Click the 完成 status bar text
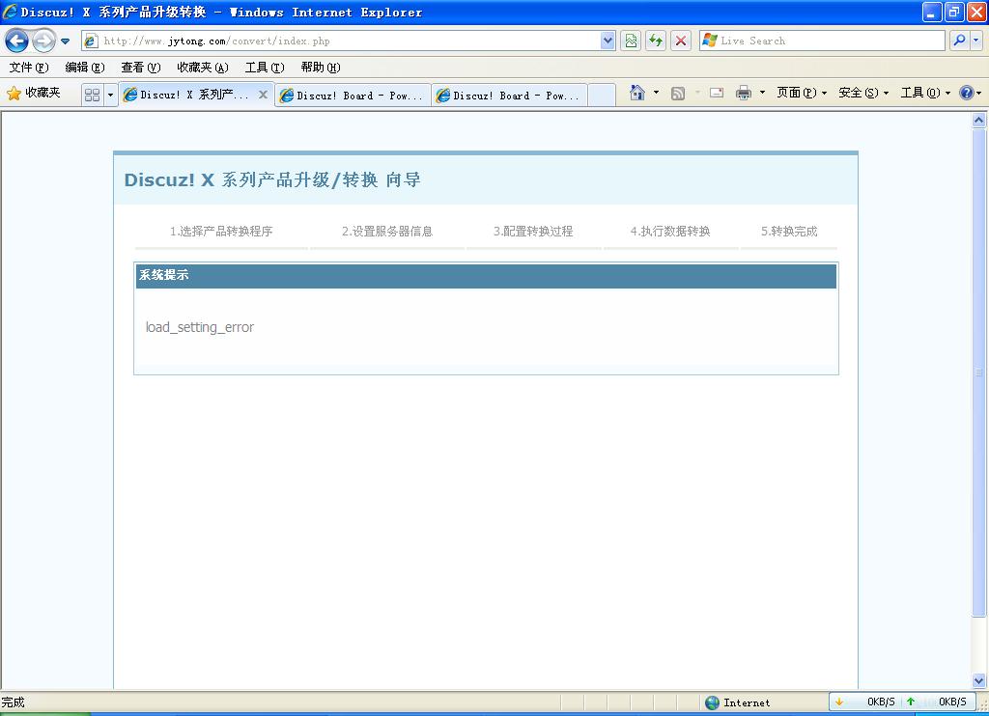 (x=13, y=702)
